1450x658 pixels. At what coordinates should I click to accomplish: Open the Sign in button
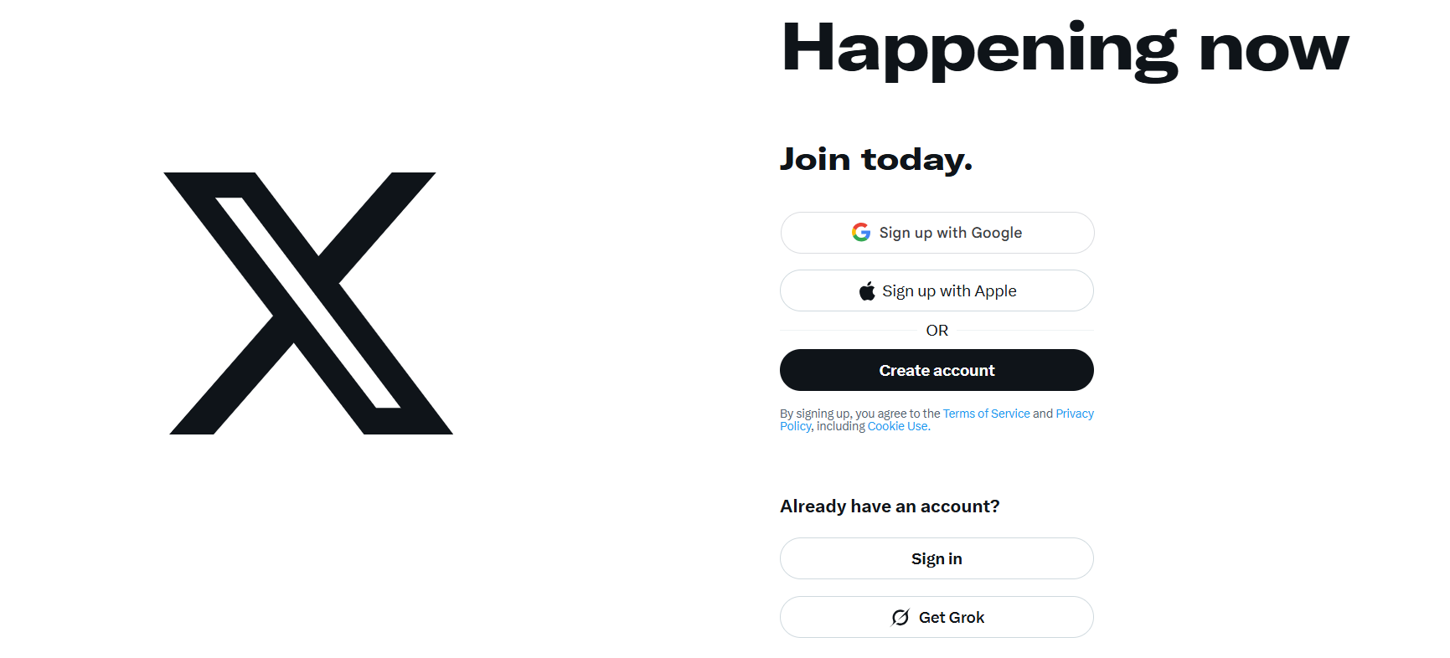[x=937, y=558]
